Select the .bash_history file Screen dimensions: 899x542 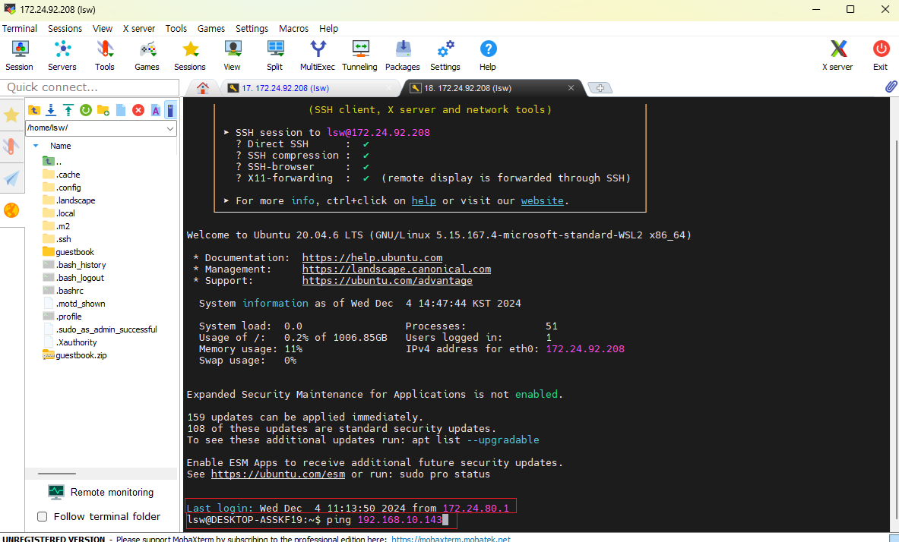(74, 265)
